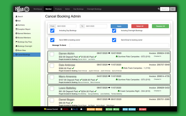Click the Cancel Booking Admin heading

click(63, 16)
